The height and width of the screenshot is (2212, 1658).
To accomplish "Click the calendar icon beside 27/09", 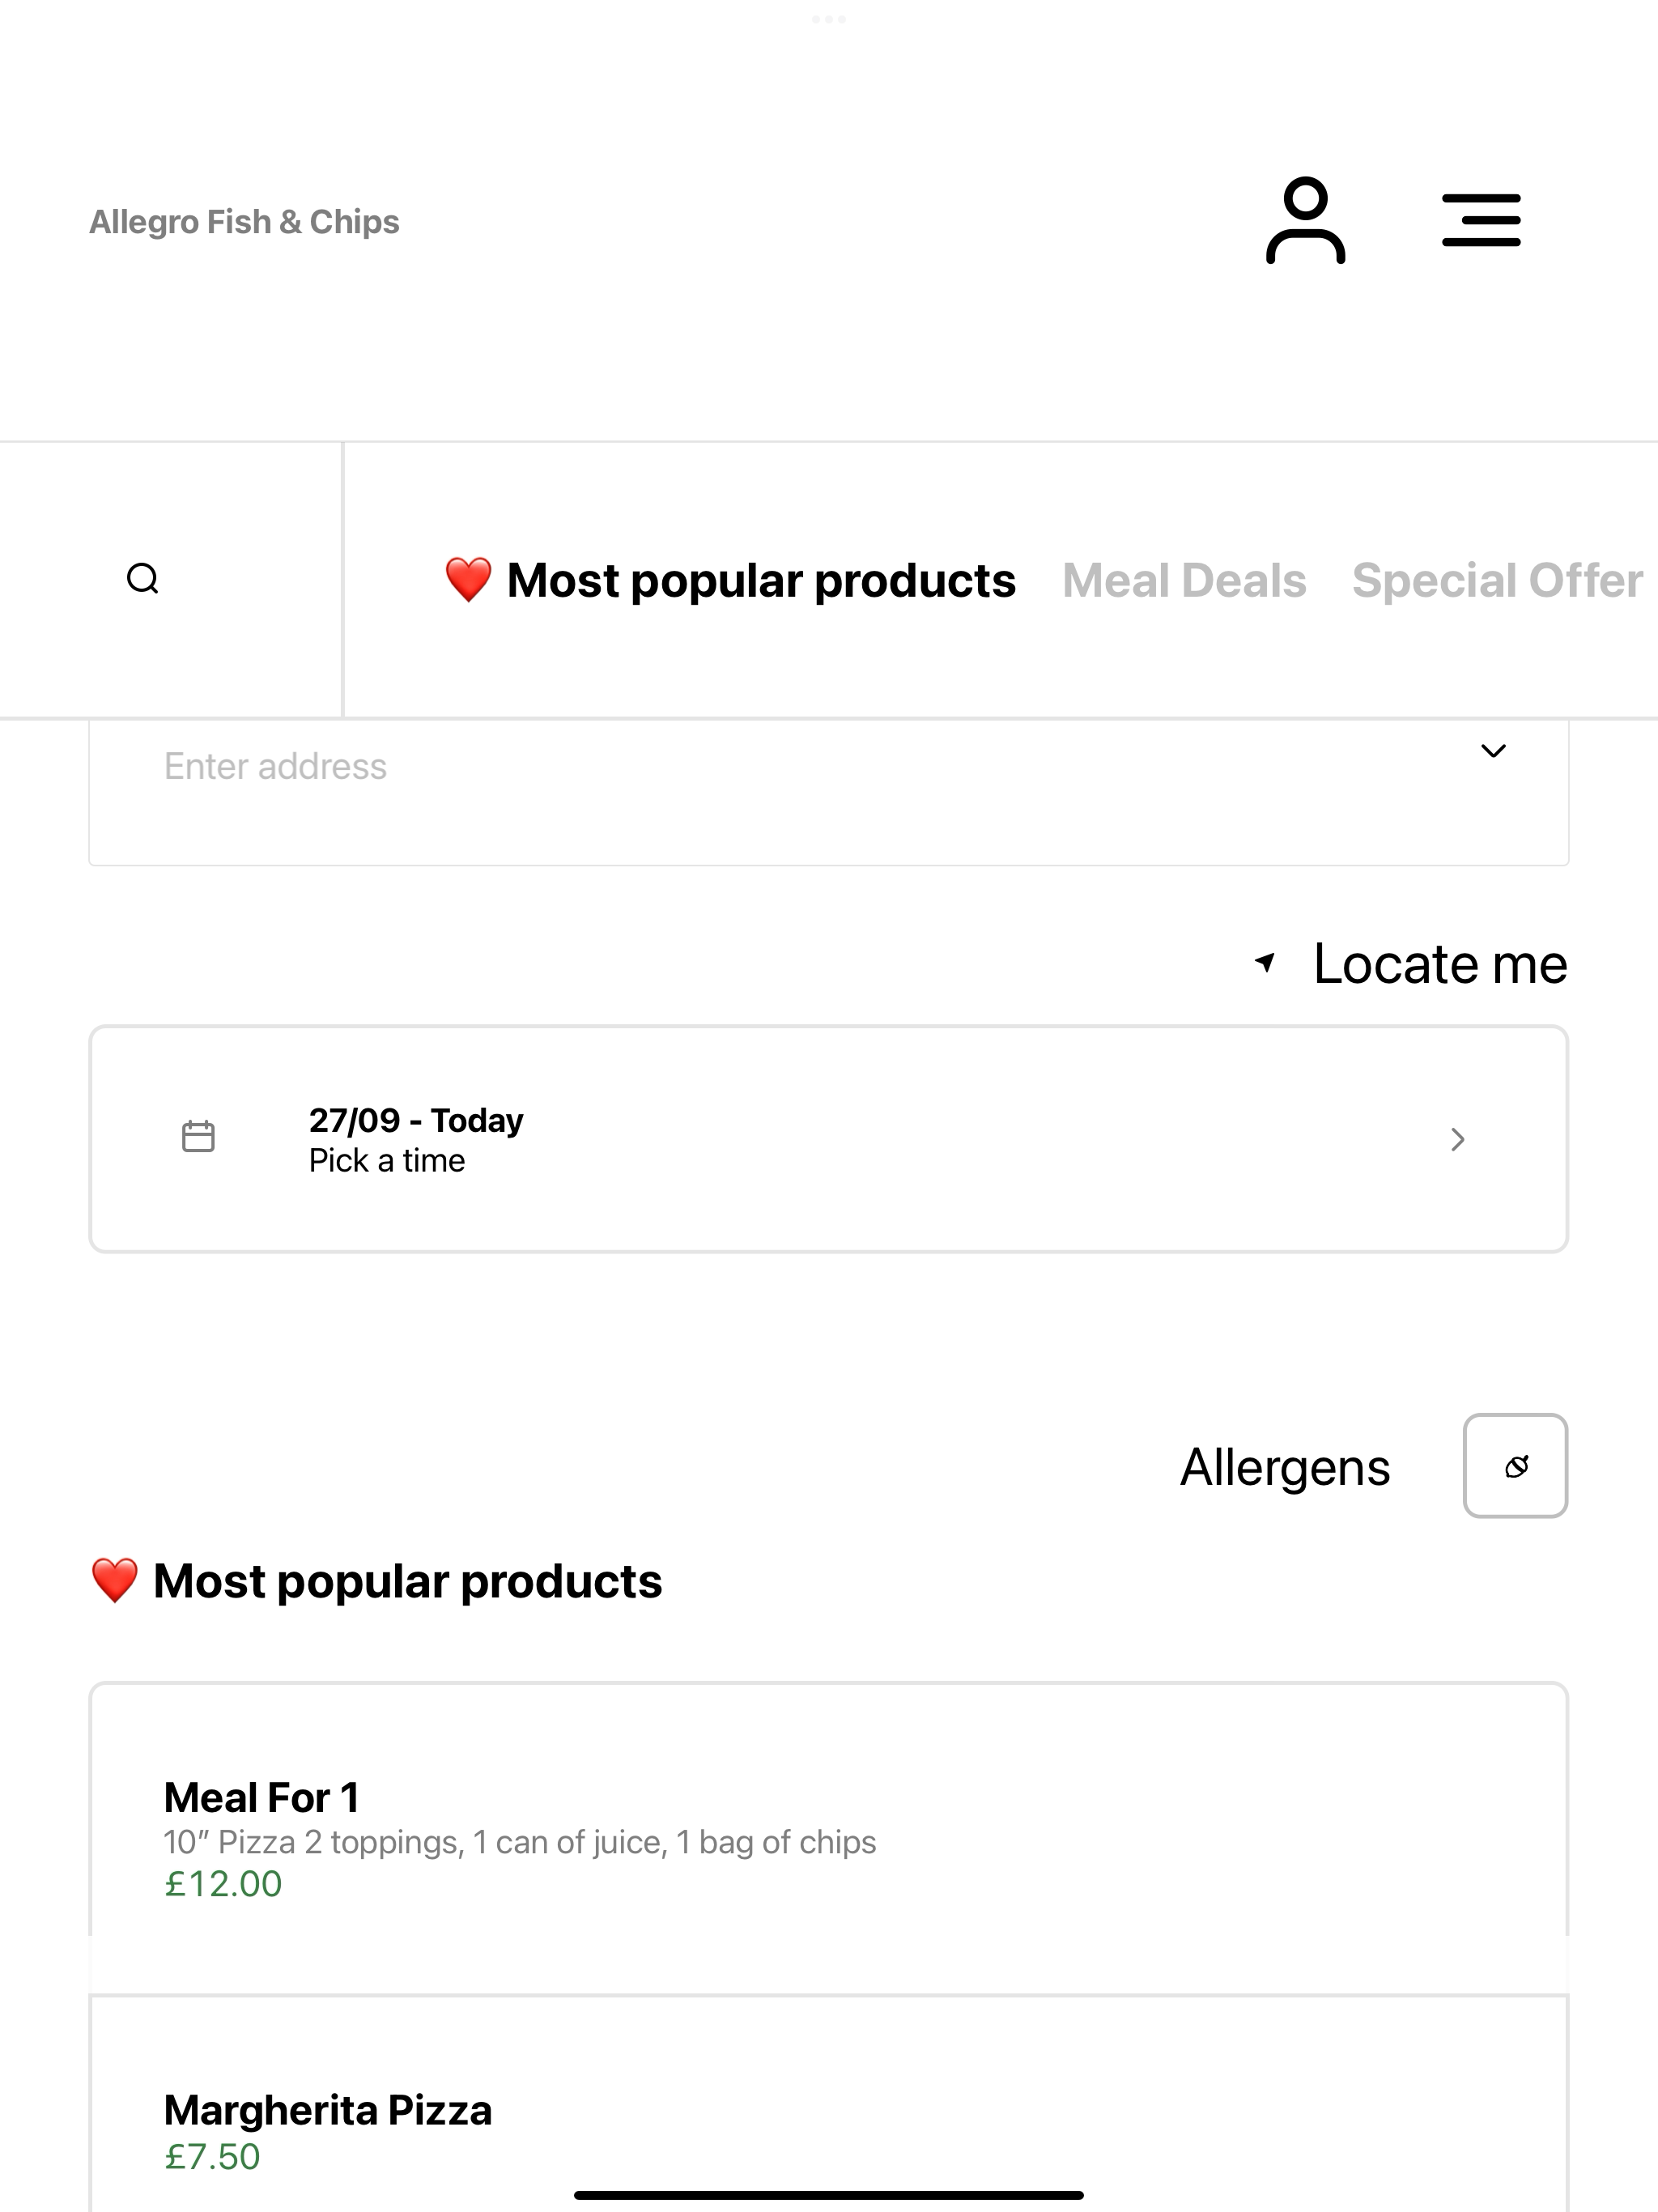I will (198, 1137).
